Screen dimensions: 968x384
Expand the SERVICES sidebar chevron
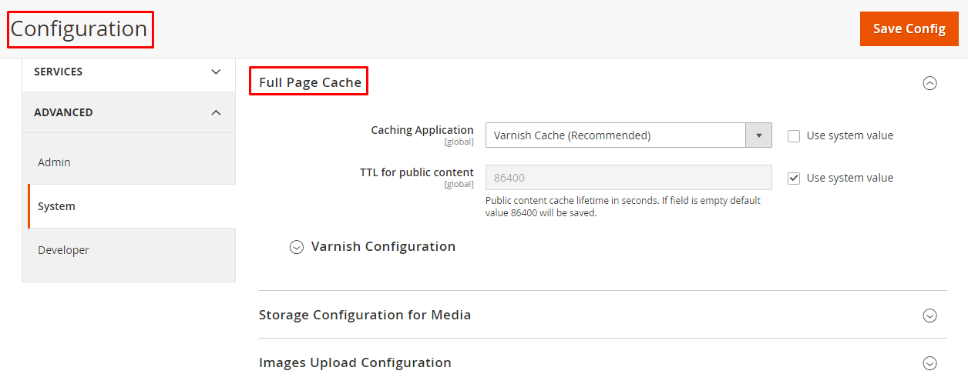[x=216, y=72]
